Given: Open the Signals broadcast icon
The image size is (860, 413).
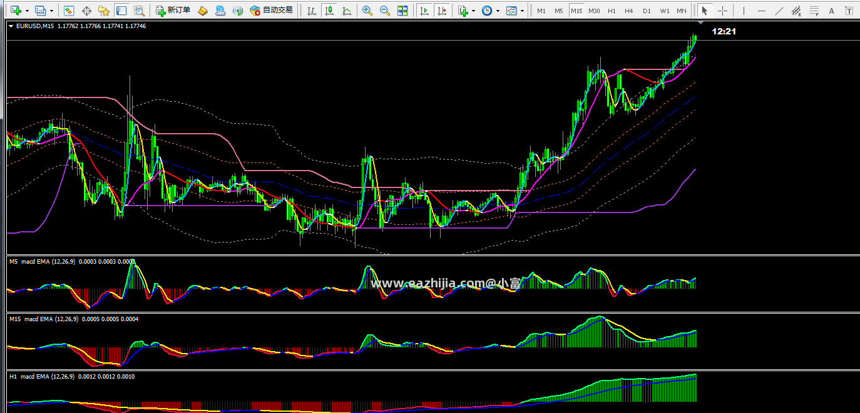Looking at the screenshot, I should coord(238,11).
